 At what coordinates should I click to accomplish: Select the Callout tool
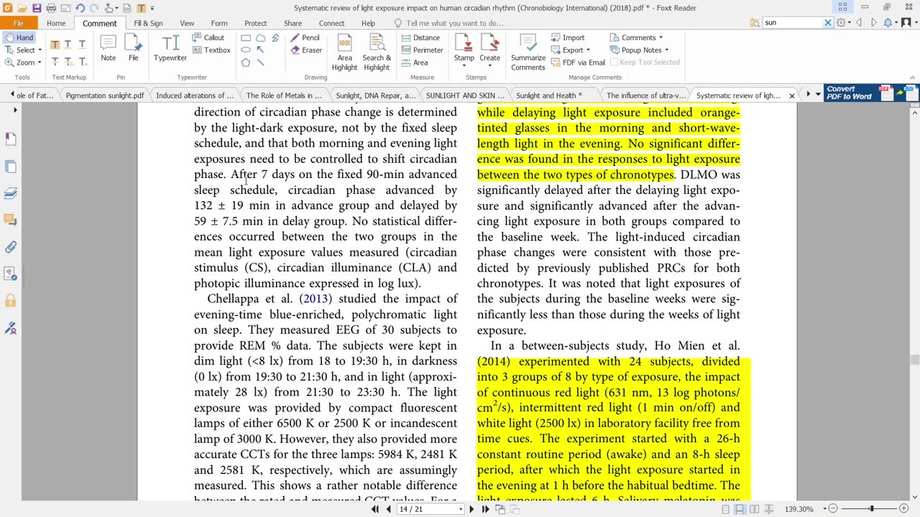tap(208, 37)
